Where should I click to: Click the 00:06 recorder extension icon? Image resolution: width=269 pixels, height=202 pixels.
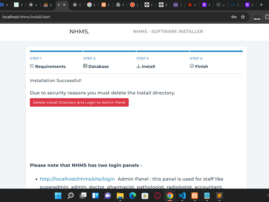(257, 17)
